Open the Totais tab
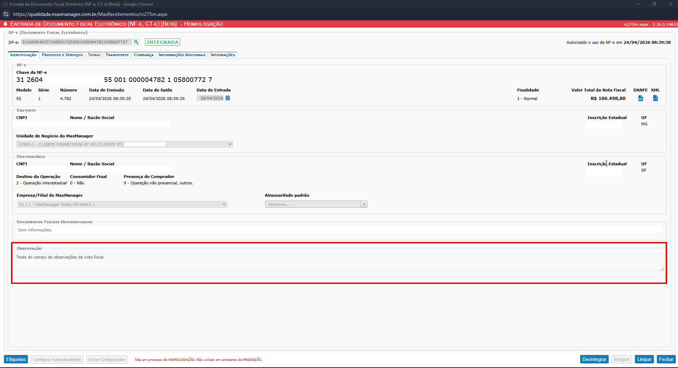The height and width of the screenshot is (368, 678). coord(94,55)
